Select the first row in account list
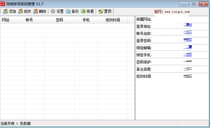The width and height of the screenshot is (210, 128). coord(65,26)
